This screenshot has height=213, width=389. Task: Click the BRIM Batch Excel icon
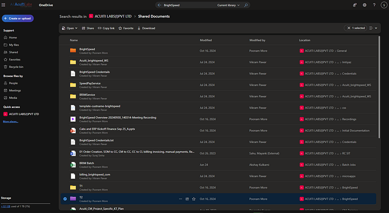point(73,165)
